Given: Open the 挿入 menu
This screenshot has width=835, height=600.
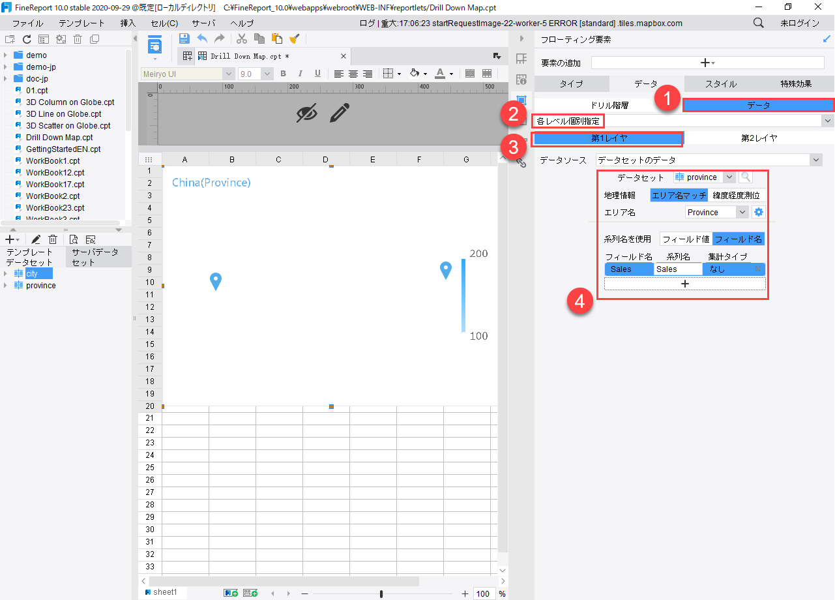Looking at the screenshot, I should [x=128, y=23].
